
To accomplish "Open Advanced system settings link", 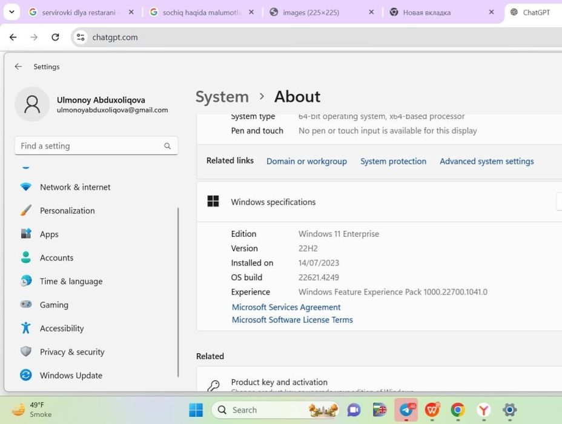I will [x=486, y=161].
